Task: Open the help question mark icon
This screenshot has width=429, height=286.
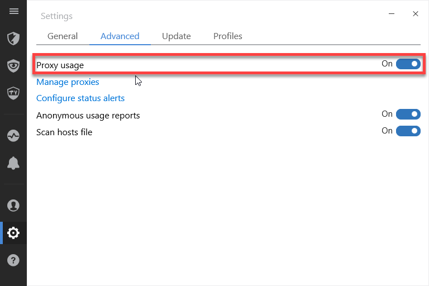Action: (13, 260)
